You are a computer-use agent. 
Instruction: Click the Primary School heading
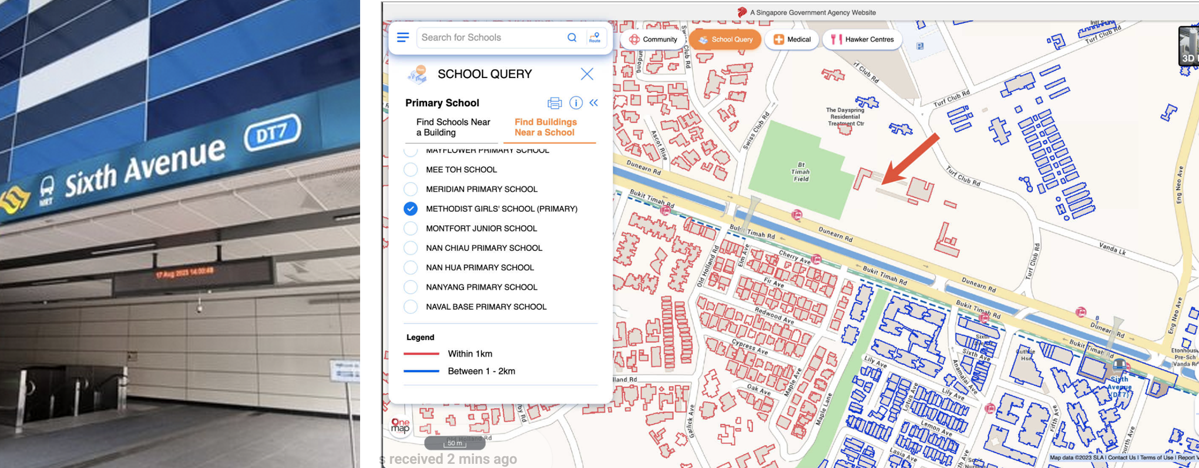pyautogui.click(x=442, y=103)
